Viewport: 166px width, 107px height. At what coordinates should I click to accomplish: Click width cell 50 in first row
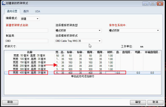coord(57,56)
